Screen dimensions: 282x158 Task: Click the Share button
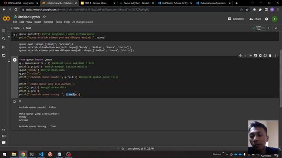click(x=255, y=19)
